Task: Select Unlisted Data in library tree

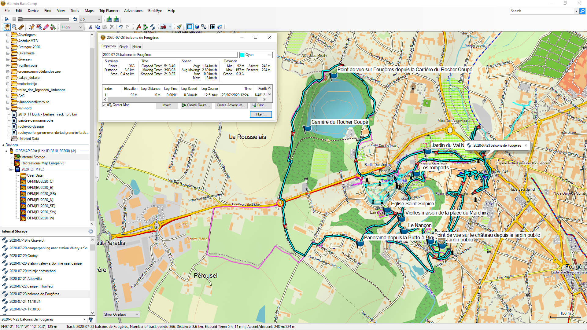Action: click(x=28, y=139)
